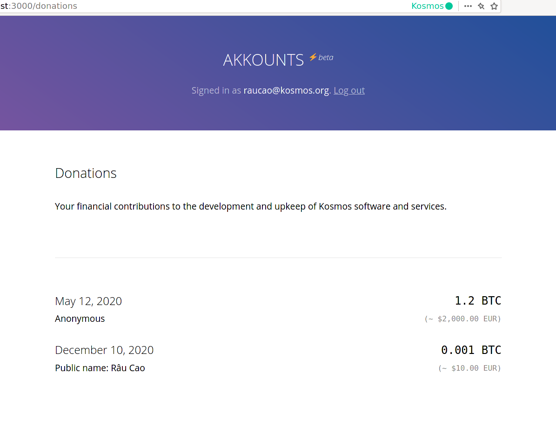Click the Log out link
The image size is (556, 428).
click(x=349, y=90)
